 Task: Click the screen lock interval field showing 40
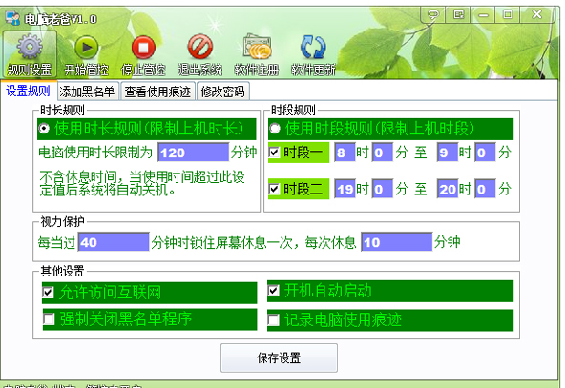click(x=114, y=242)
